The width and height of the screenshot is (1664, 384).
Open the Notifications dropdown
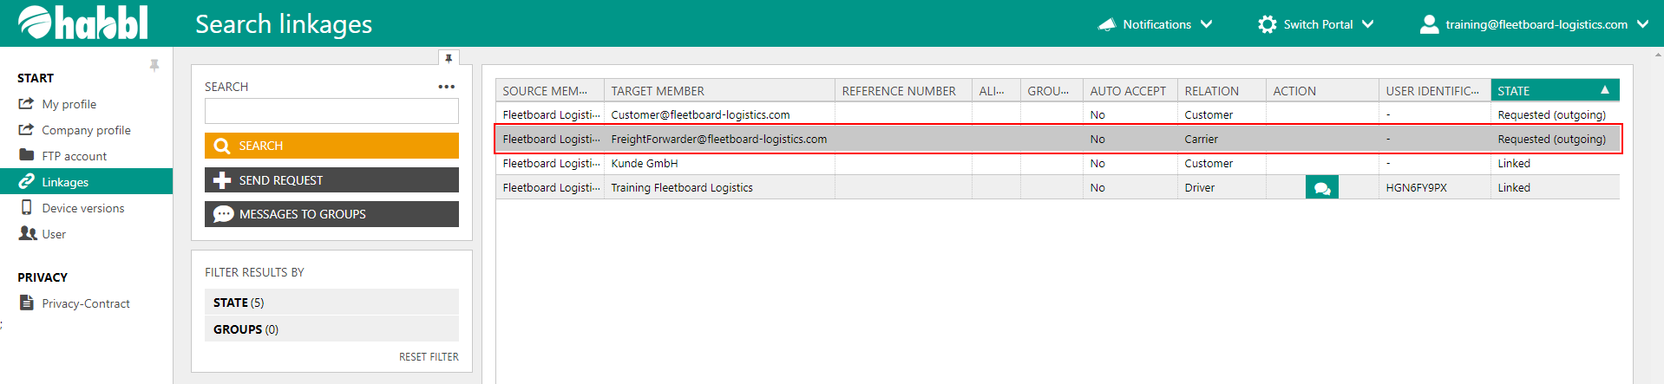point(1155,24)
